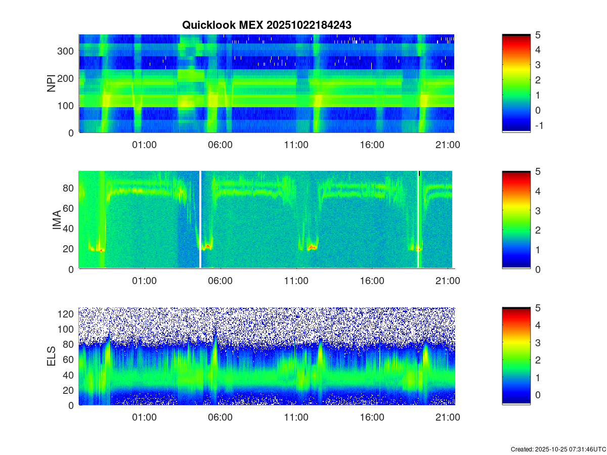Click the Created timestamp text at bottom right

click(558, 449)
